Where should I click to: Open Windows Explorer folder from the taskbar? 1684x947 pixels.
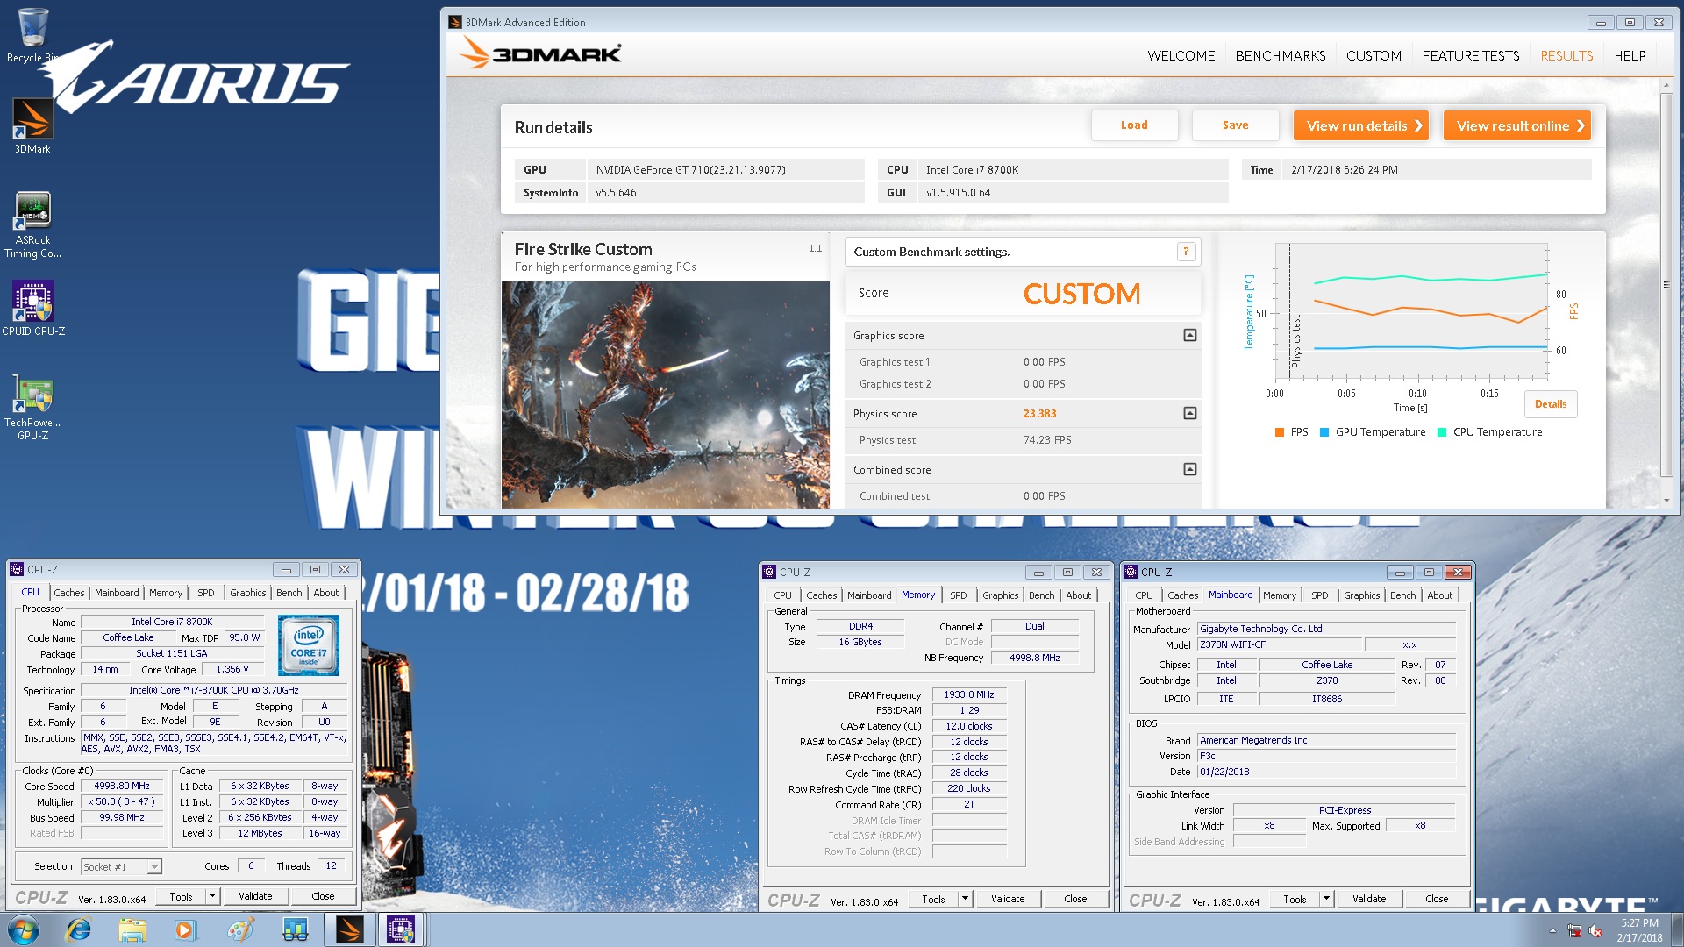coord(132,929)
